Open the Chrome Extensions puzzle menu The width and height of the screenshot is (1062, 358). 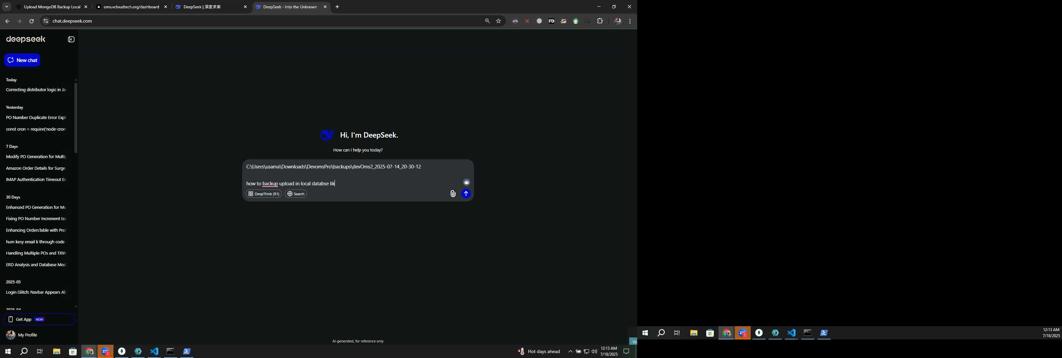pyautogui.click(x=600, y=21)
